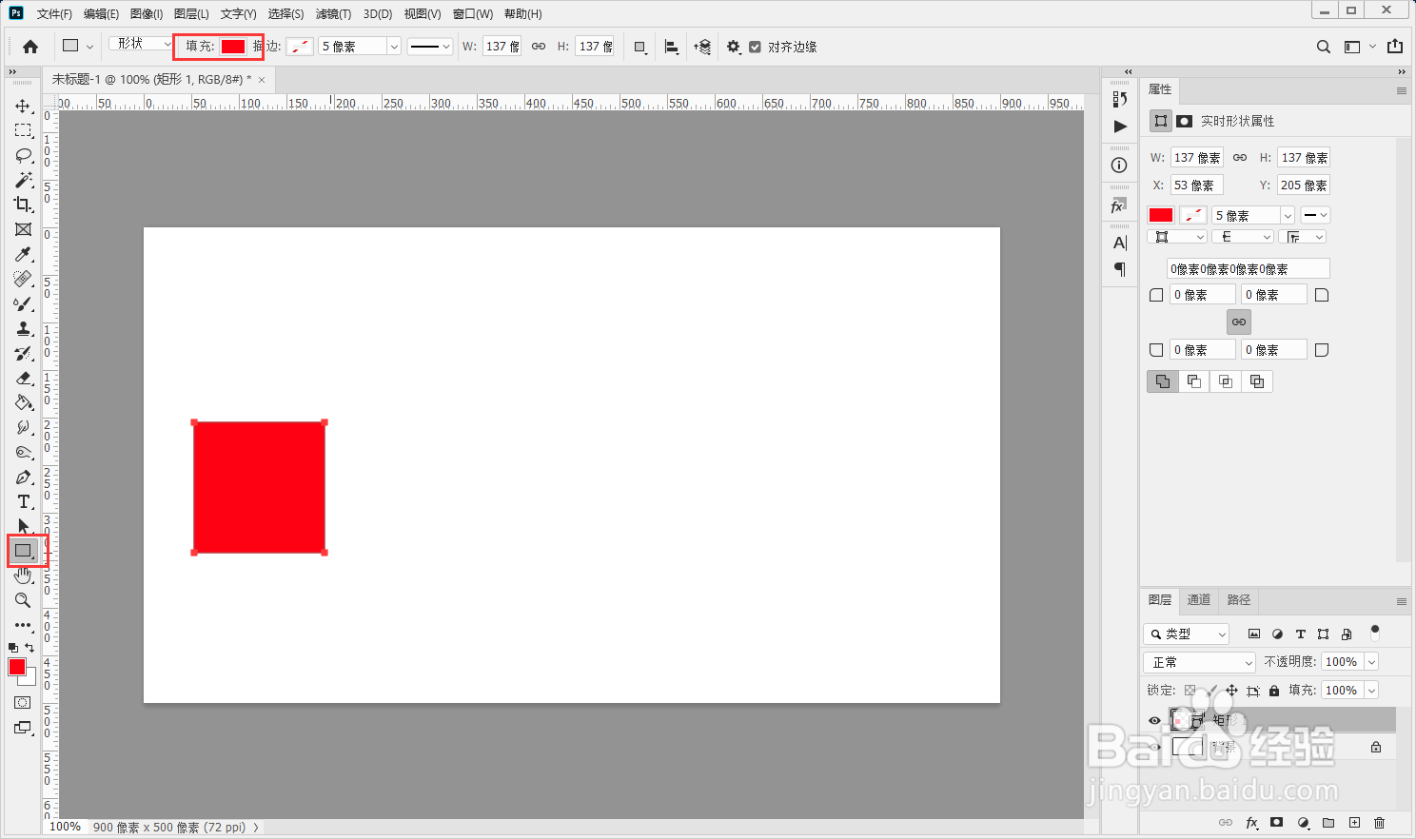The image size is (1416, 839).
Task: Open layer style fx menu in Layers panel
Action: pyautogui.click(x=1252, y=823)
